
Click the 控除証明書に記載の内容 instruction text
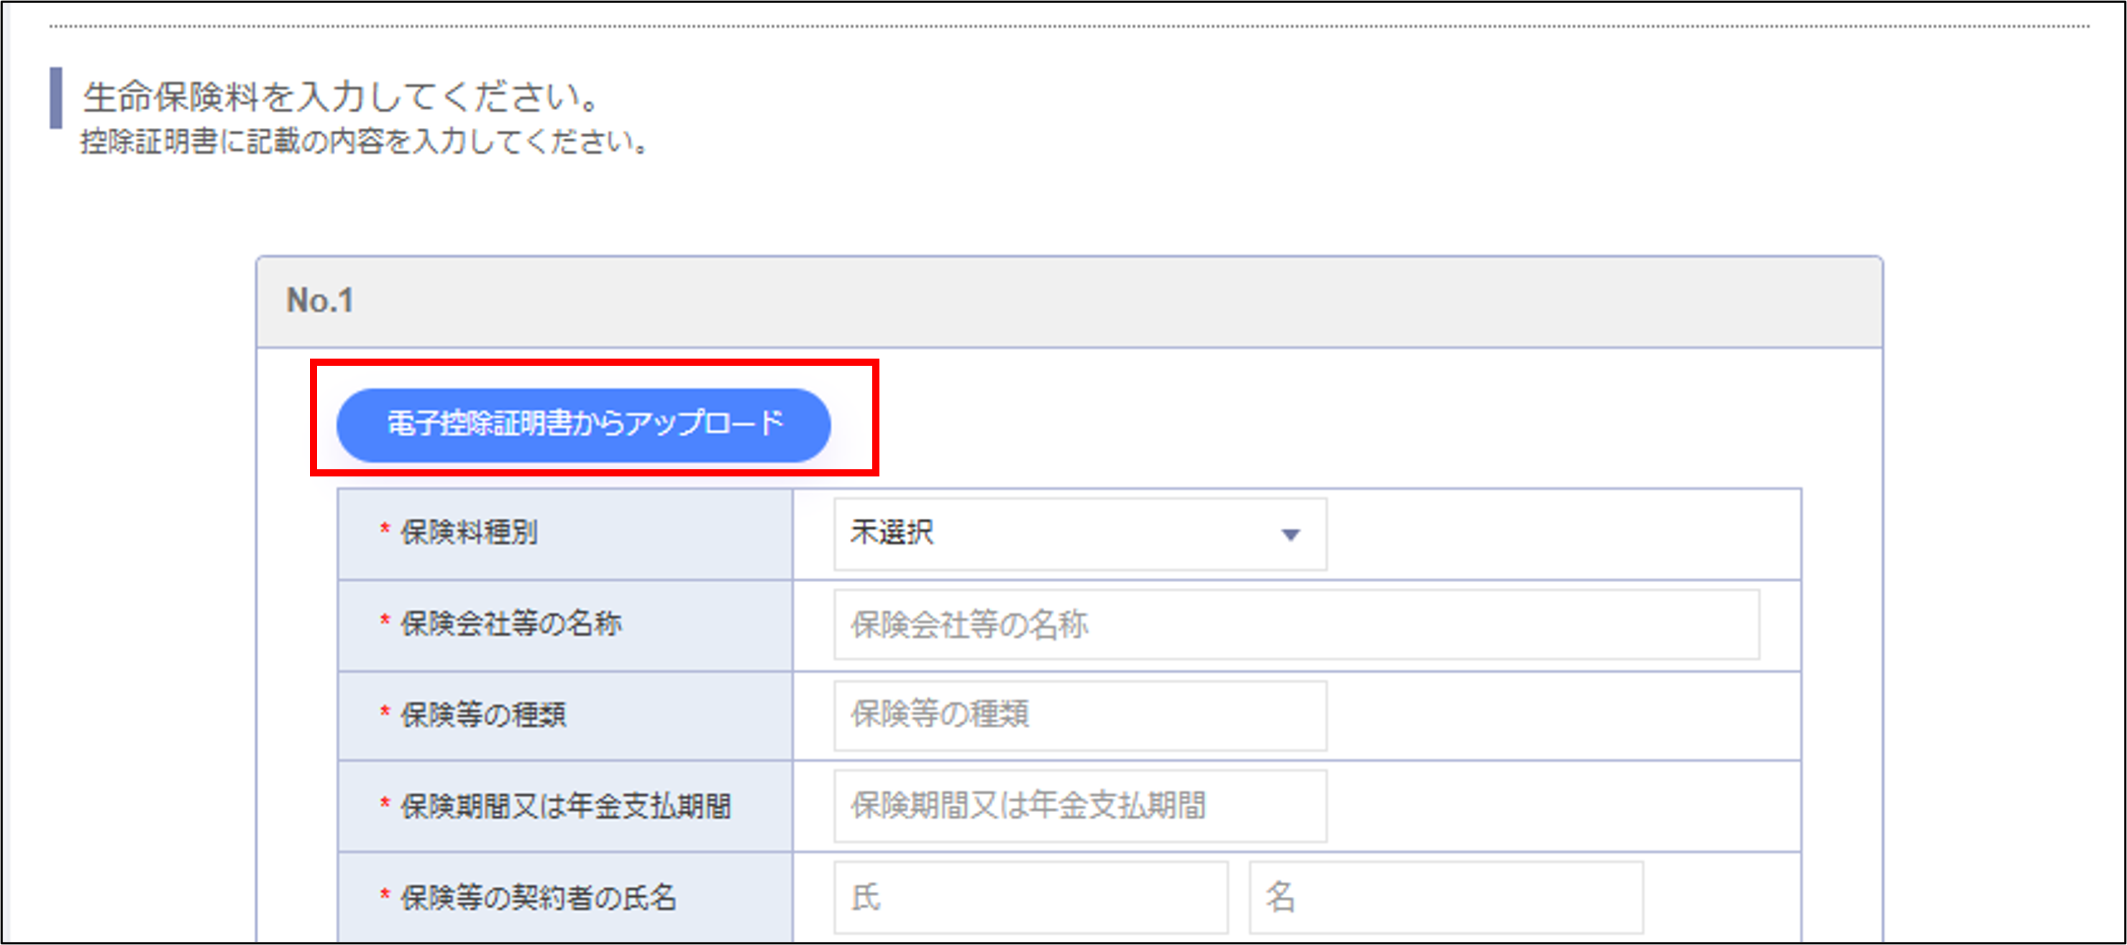[x=363, y=142]
